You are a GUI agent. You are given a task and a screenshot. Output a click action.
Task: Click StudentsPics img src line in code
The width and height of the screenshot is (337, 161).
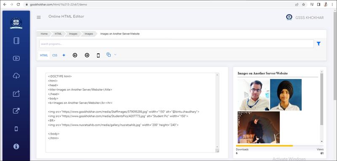tap(118, 116)
